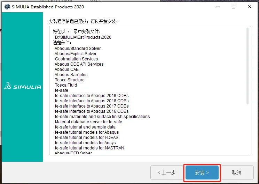Select the standalone fe-safe entry
The width and height of the screenshot is (259, 184).
[x=62, y=90]
